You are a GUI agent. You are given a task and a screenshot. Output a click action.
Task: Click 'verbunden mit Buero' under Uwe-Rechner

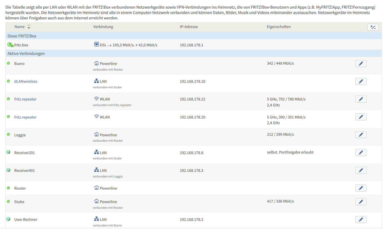click(107, 225)
